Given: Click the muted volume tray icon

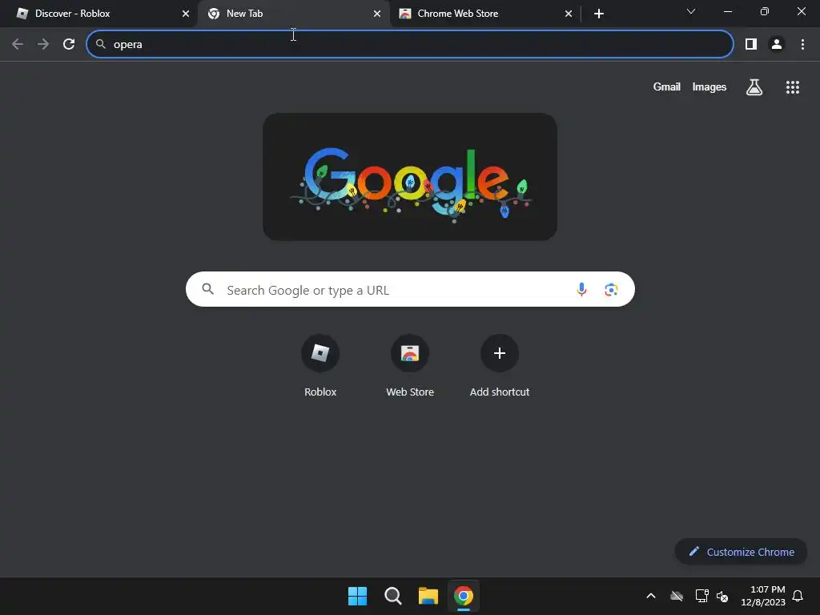Looking at the screenshot, I should (722, 596).
